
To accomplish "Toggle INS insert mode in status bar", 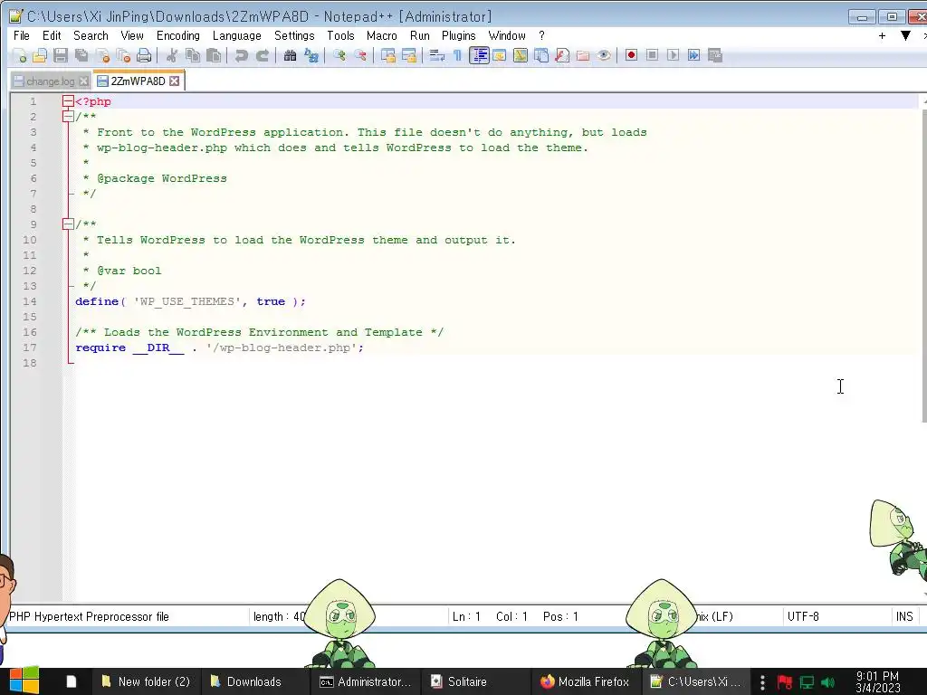I will pyautogui.click(x=904, y=616).
